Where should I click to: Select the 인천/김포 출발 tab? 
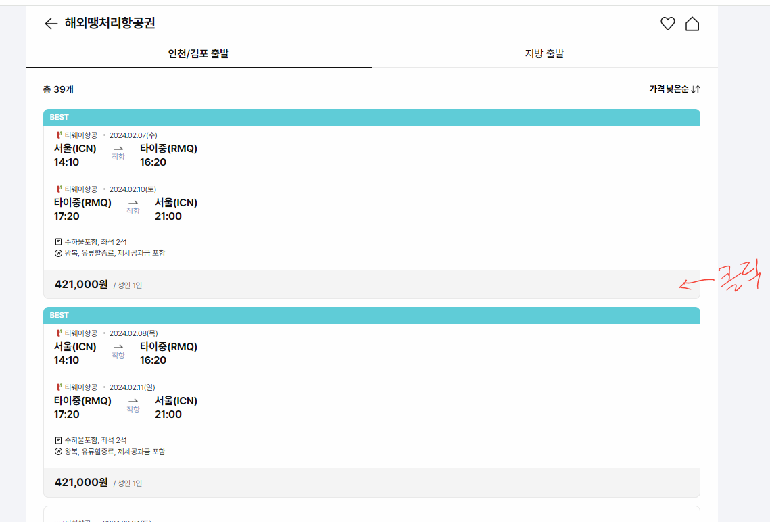coord(199,53)
